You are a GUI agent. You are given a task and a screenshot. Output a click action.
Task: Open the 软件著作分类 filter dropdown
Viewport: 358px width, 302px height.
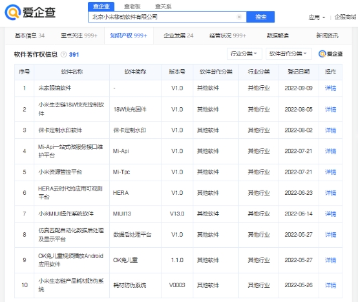(289, 54)
